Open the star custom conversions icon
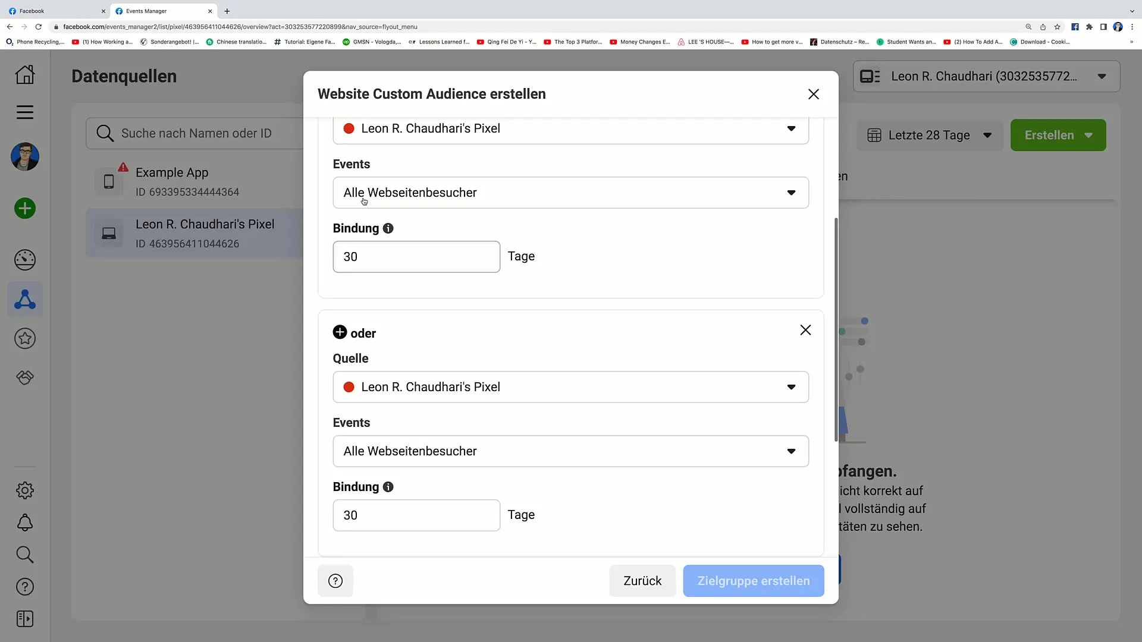This screenshot has height=642, width=1142. [25, 338]
